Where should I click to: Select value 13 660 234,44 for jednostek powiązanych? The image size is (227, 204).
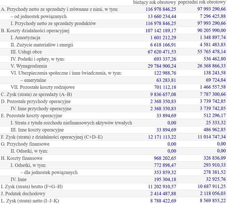(x=162, y=16)
